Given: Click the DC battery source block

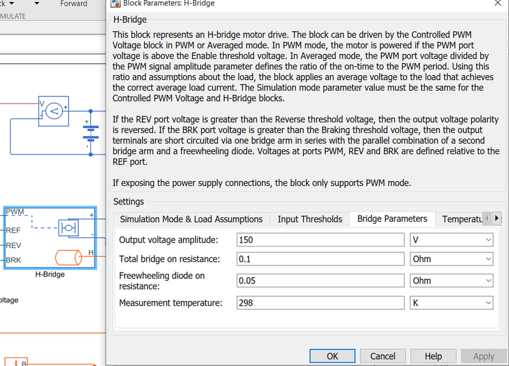Looking at the screenshot, I should click(90, 135).
